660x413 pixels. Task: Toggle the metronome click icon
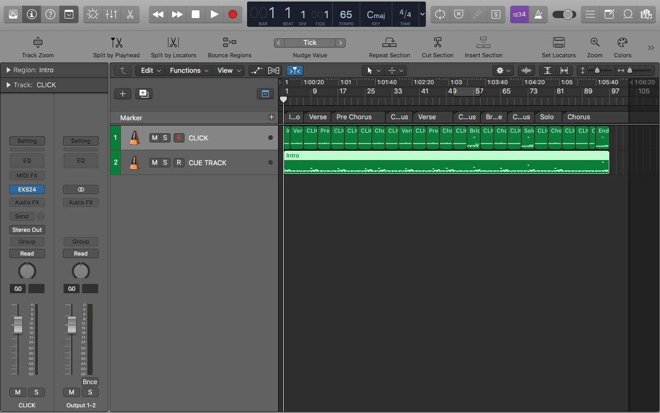pos(539,14)
